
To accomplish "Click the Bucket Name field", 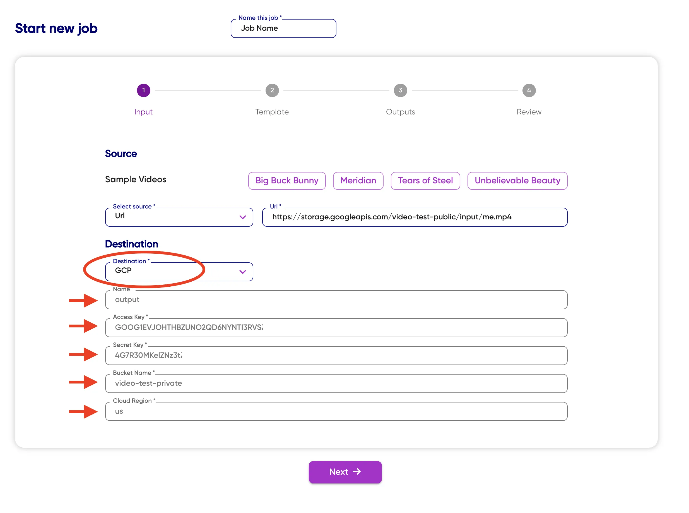I will [x=336, y=383].
